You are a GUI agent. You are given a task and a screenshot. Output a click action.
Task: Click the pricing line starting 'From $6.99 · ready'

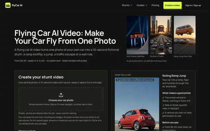coord(50,61)
